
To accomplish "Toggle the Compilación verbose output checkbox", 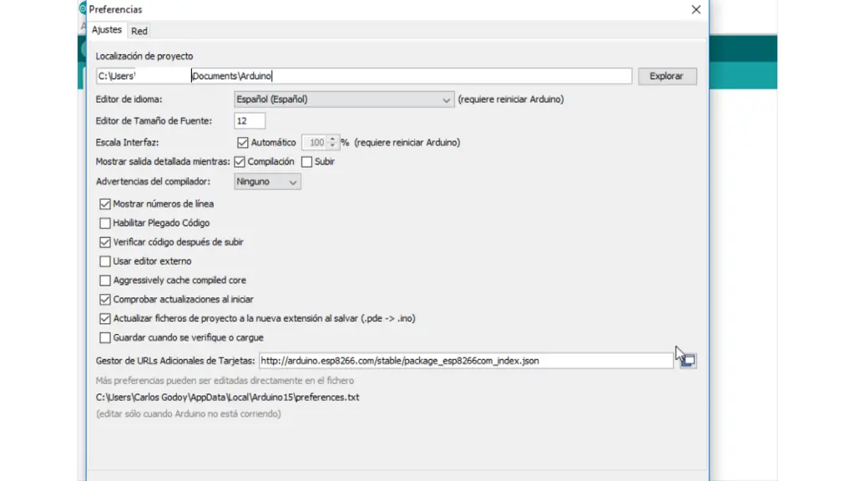I will (x=240, y=161).
